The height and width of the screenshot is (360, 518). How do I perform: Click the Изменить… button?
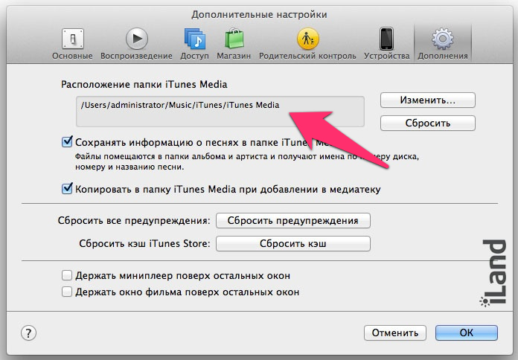[428, 100]
